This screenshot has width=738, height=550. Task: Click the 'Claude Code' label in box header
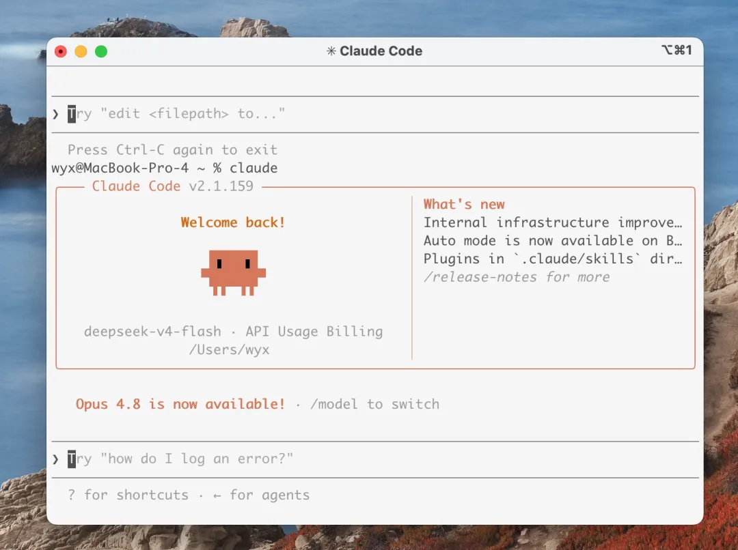136,186
